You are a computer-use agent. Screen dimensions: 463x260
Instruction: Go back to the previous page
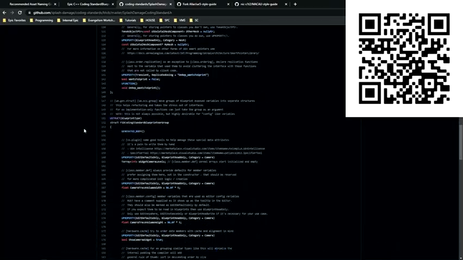[x=4, y=13]
